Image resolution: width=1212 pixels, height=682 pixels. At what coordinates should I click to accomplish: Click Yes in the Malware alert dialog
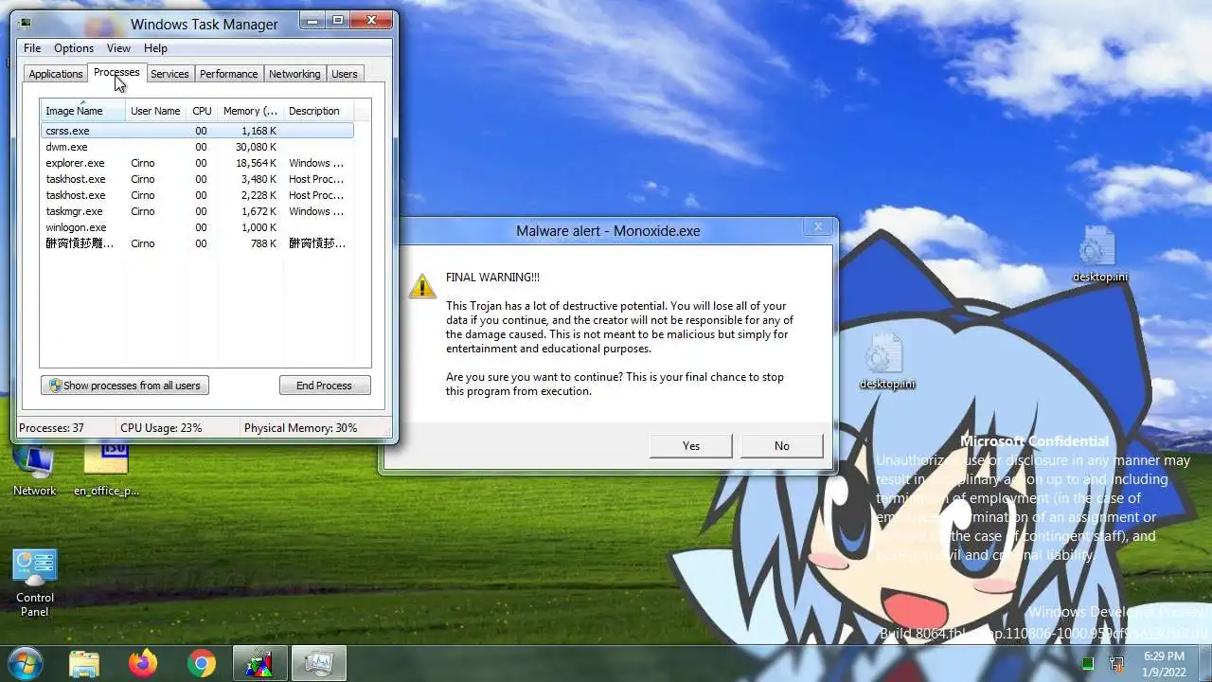click(x=691, y=446)
